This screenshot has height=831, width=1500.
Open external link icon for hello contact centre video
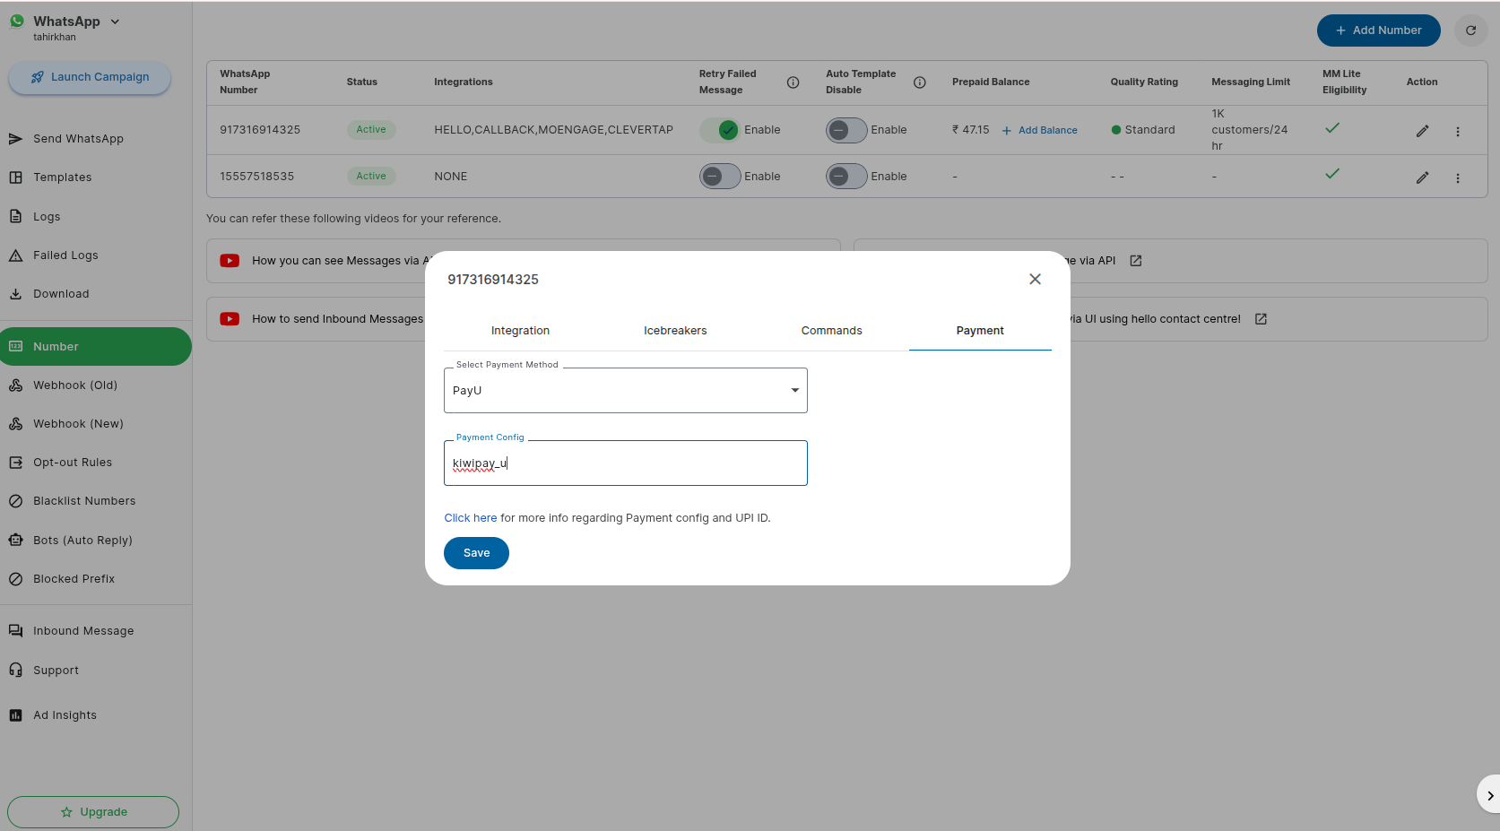coord(1261,319)
